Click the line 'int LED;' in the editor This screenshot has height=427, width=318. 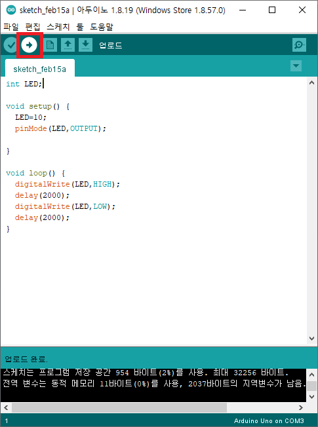pyautogui.click(x=24, y=84)
